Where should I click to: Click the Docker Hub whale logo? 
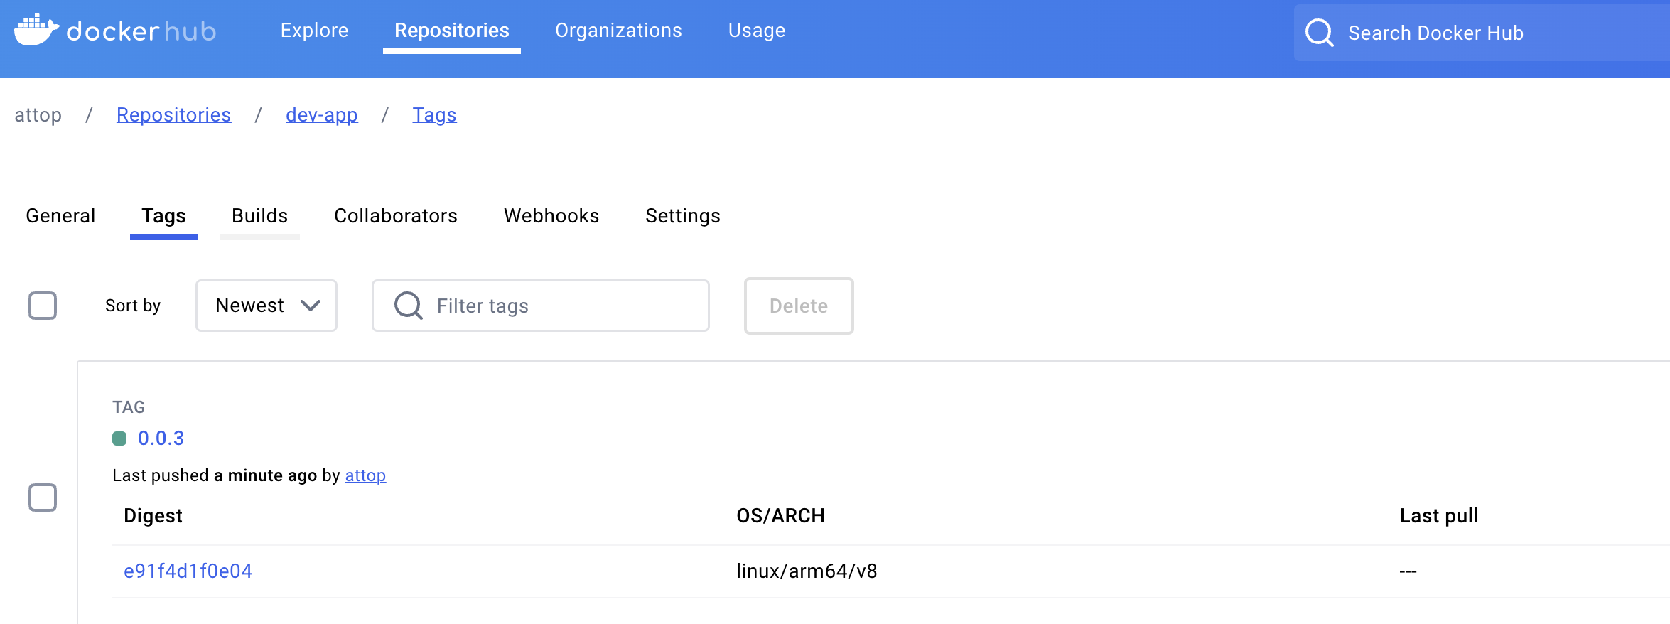(37, 29)
